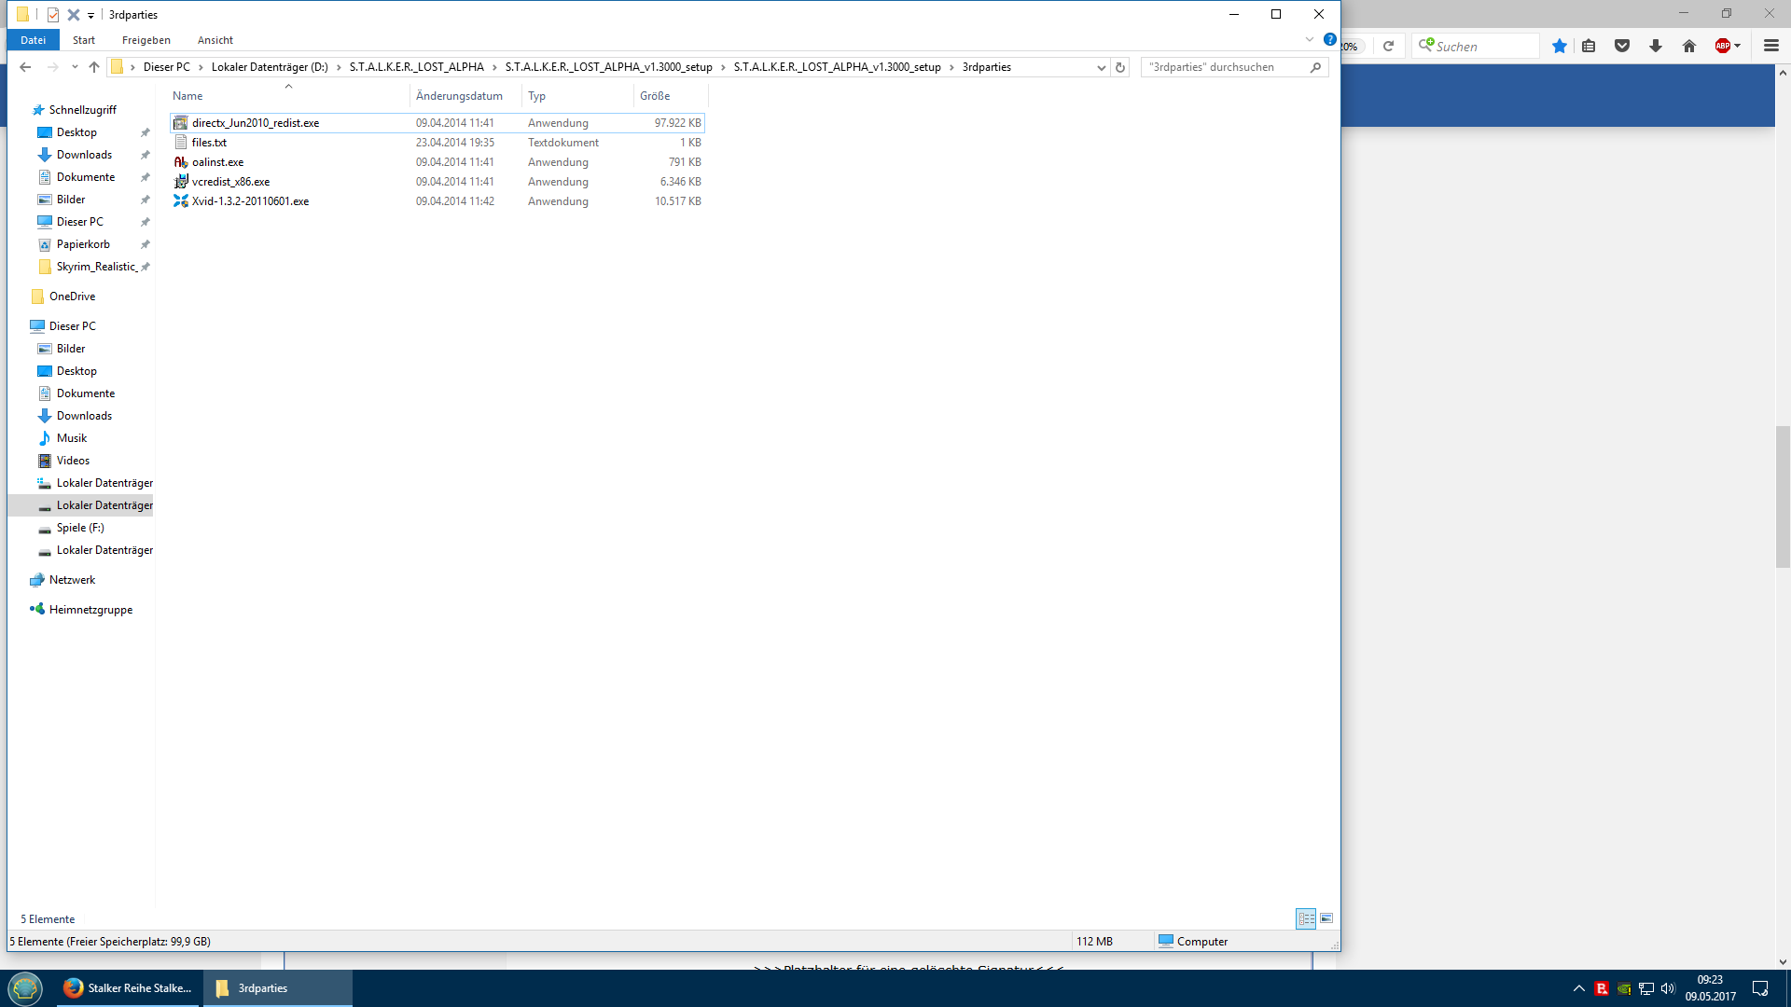This screenshot has width=1791, height=1007.
Task: Click the S.T.A.L.K.E.R._LOST_ALPHA breadcrumb segment
Action: (x=417, y=67)
